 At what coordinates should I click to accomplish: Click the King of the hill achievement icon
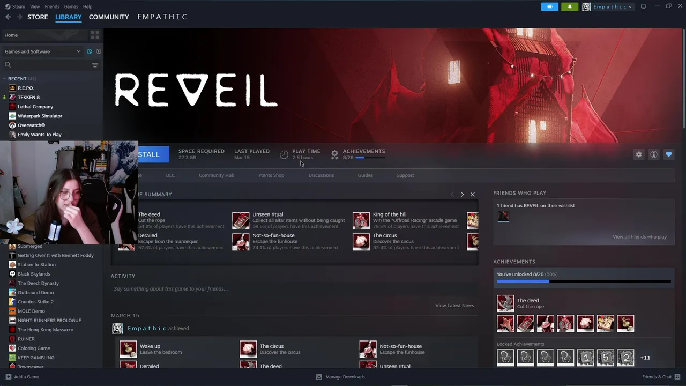tap(361, 220)
